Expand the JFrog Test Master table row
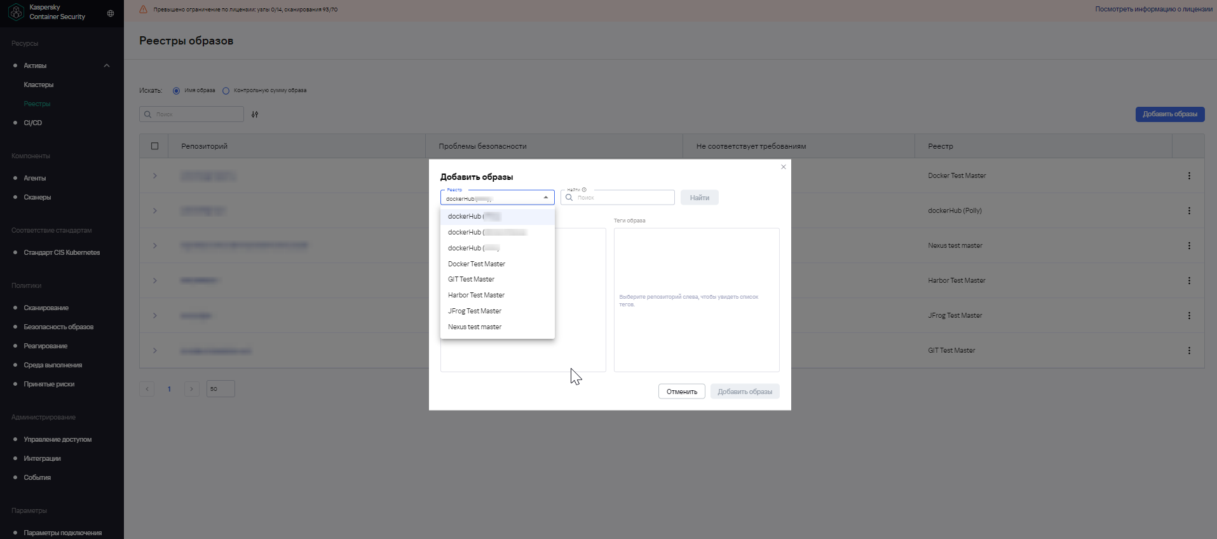This screenshot has height=539, width=1217. tap(154, 315)
